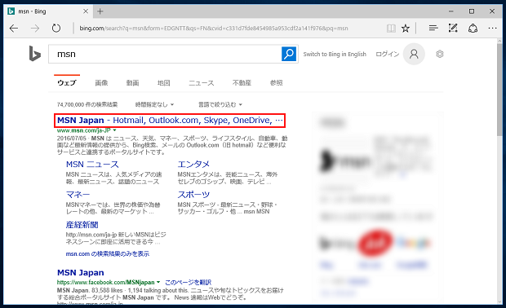Screen dimensions: 506x308
Task: Open the MSN ニュース sublink
Action: point(92,165)
